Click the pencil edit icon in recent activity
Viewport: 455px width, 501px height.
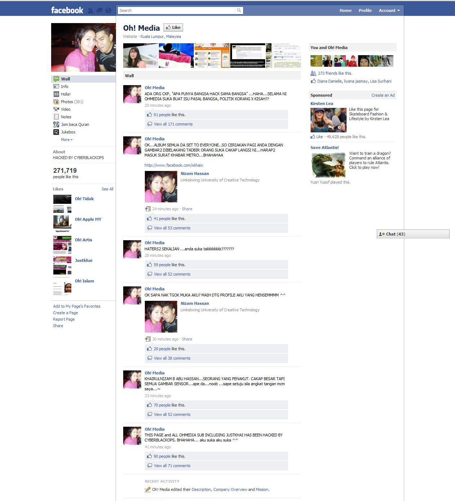pyautogui.click(x=148, y=489)
